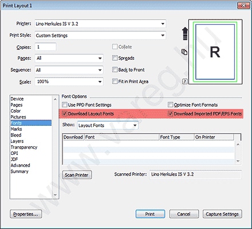The width and height of the screenshot is (252, 229).
Task: Open the Show Layout Fonts dropdown
Action: point(108,125)
